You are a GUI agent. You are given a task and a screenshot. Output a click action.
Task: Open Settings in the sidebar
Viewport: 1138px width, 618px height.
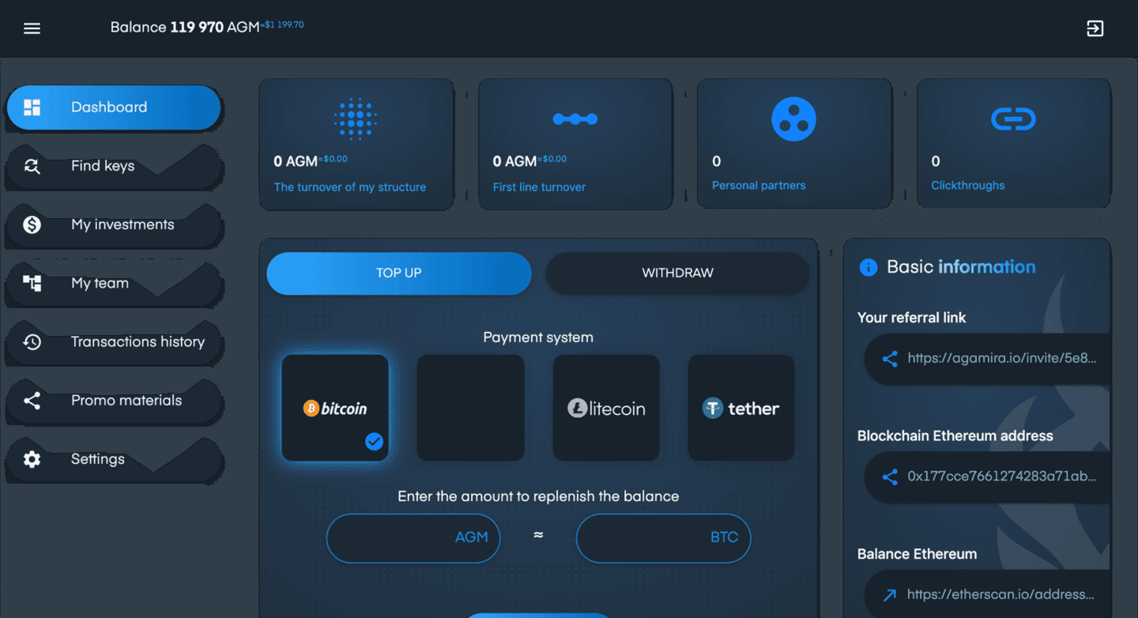click(114, 459)
